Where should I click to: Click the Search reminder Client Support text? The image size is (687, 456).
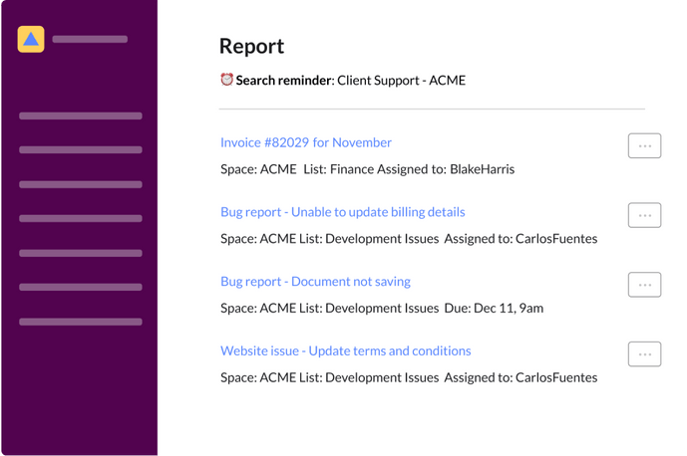350,80
